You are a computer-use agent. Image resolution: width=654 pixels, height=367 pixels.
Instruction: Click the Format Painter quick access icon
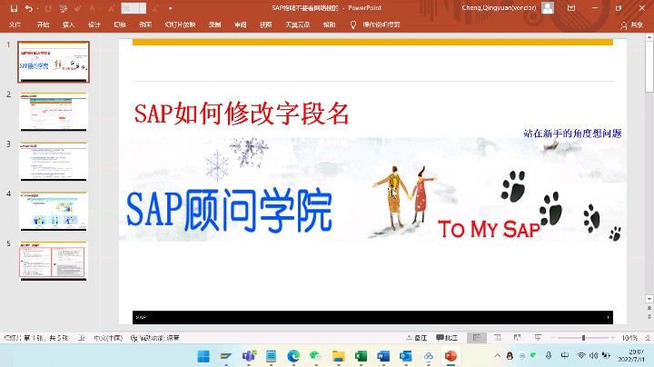[x=77, y=8]
